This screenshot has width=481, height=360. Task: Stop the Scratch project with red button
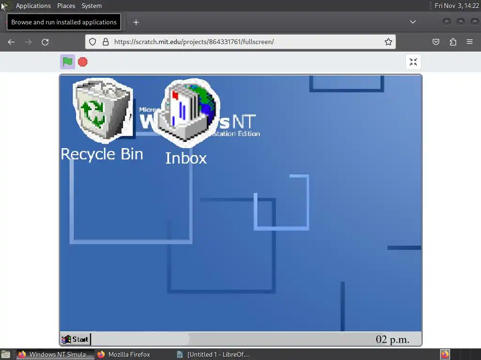[83, 62]
